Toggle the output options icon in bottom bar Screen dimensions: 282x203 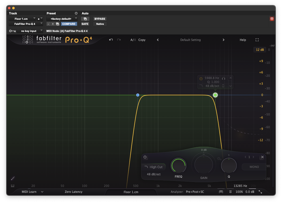click(230, 192)
